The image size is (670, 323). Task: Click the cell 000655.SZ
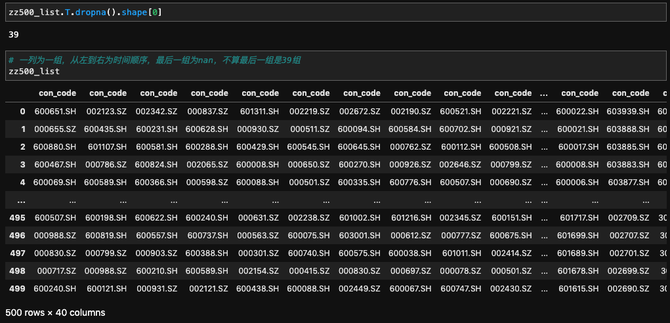56,129
